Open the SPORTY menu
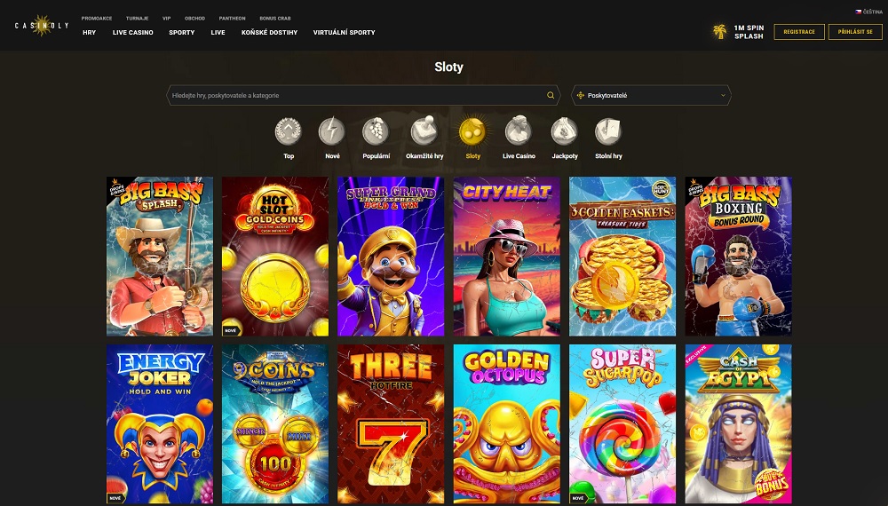 (182, 33)
